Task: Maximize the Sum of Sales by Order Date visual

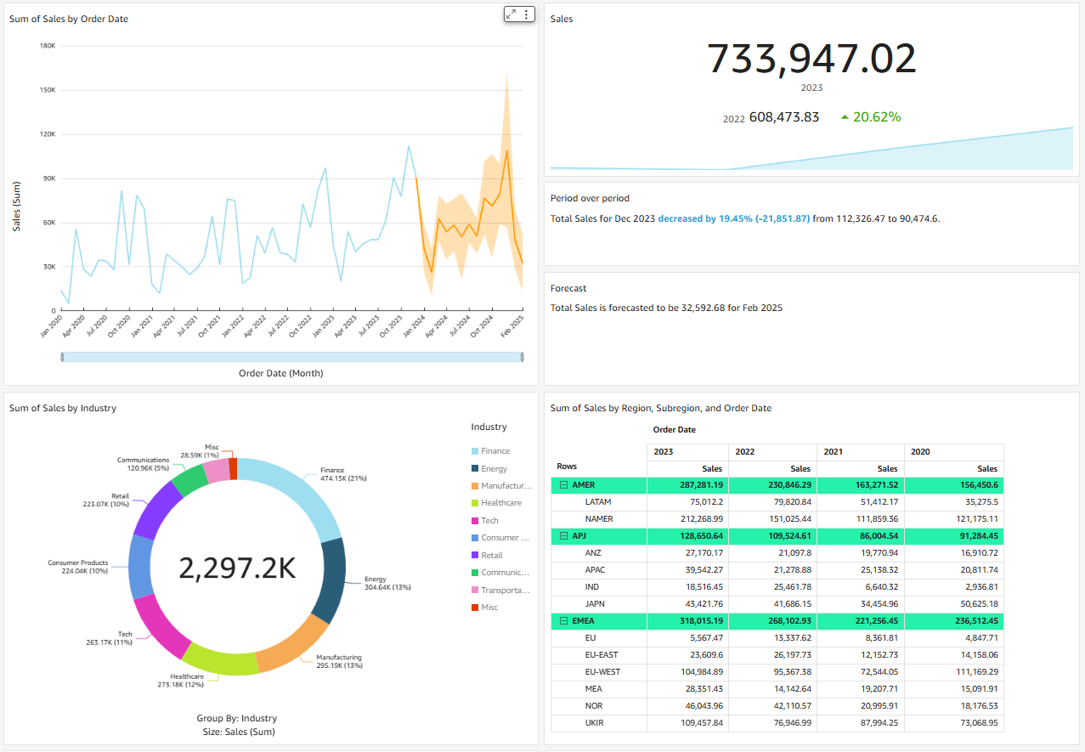Action: pos(511,14)
